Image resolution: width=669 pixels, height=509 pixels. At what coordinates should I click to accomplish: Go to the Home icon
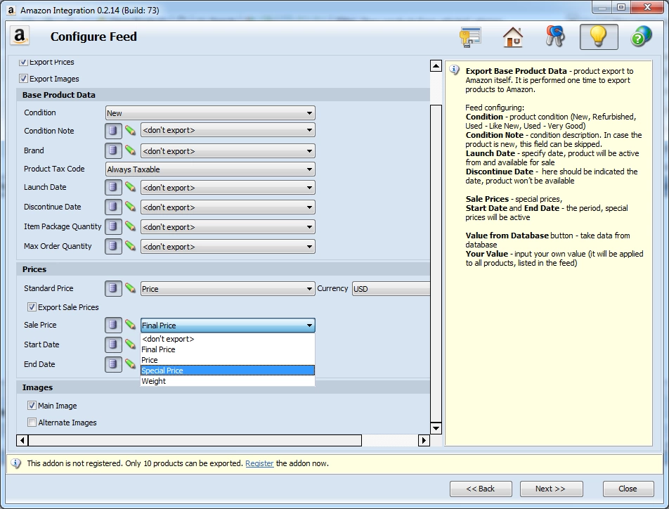click(x=513, y=37)
